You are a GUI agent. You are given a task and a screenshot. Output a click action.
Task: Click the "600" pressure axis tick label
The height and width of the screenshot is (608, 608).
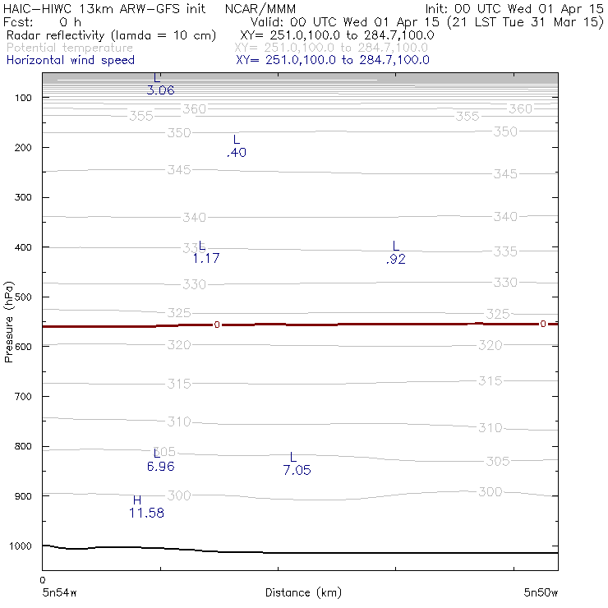click(23, 347)
